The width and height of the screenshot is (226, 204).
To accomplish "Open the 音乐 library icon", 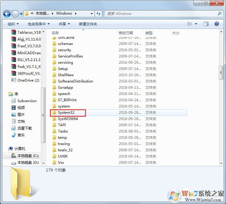I will [14, 135].
